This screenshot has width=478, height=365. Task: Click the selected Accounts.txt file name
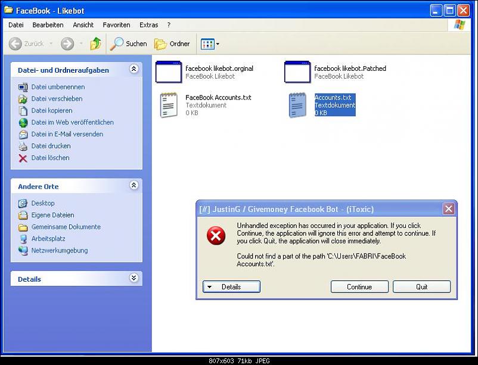coord(333,98)
